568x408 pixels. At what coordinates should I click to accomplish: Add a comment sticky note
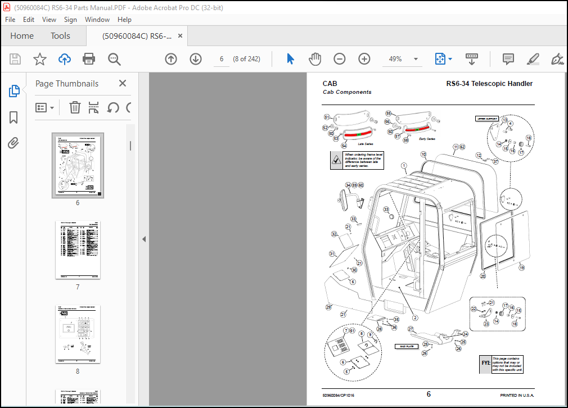click(508, 59)
